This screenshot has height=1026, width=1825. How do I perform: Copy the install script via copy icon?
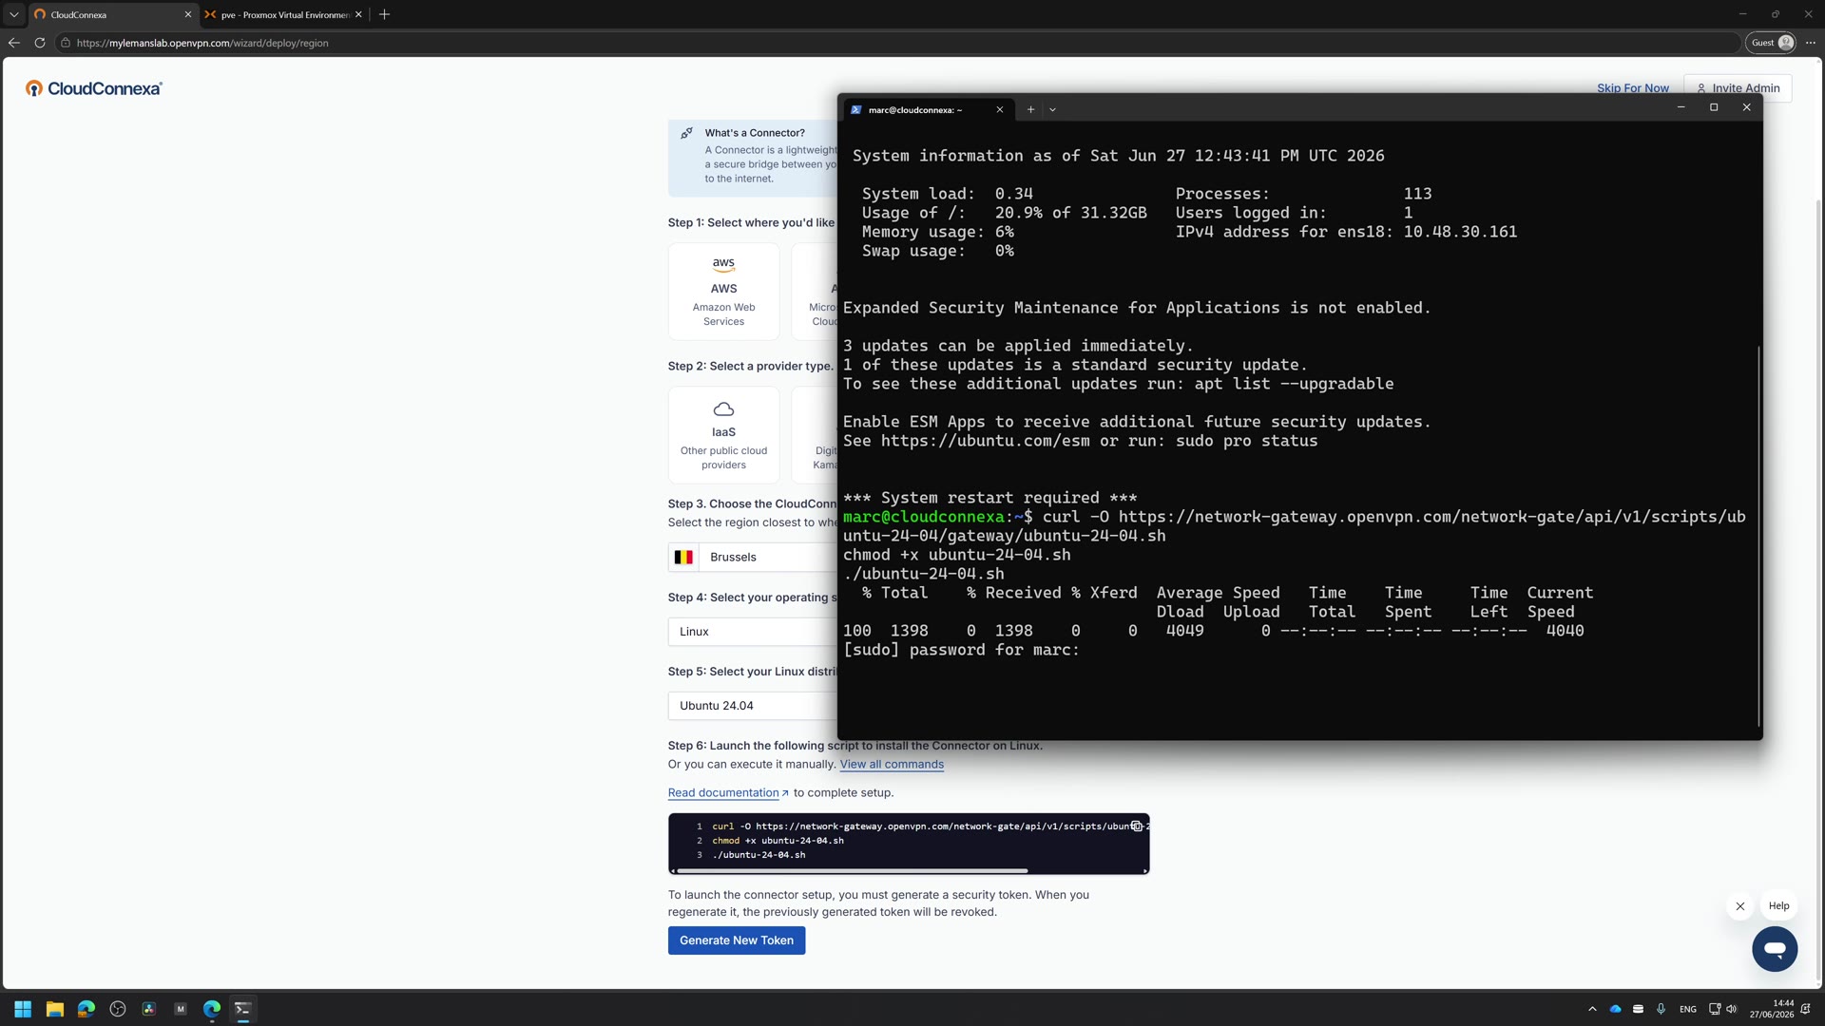pyautogui.click(x=1136, y=826)
